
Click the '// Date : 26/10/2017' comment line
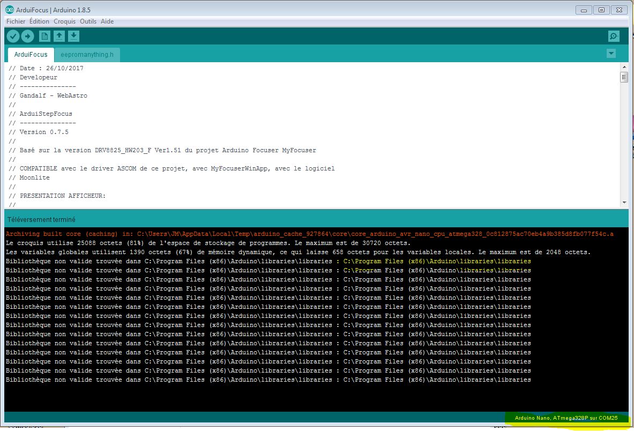click(46, 68)
